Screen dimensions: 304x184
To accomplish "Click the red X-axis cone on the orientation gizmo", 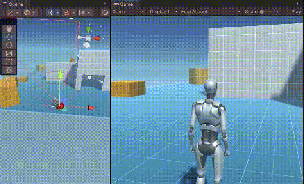I will pyautogui.click(x=96, y=38).
